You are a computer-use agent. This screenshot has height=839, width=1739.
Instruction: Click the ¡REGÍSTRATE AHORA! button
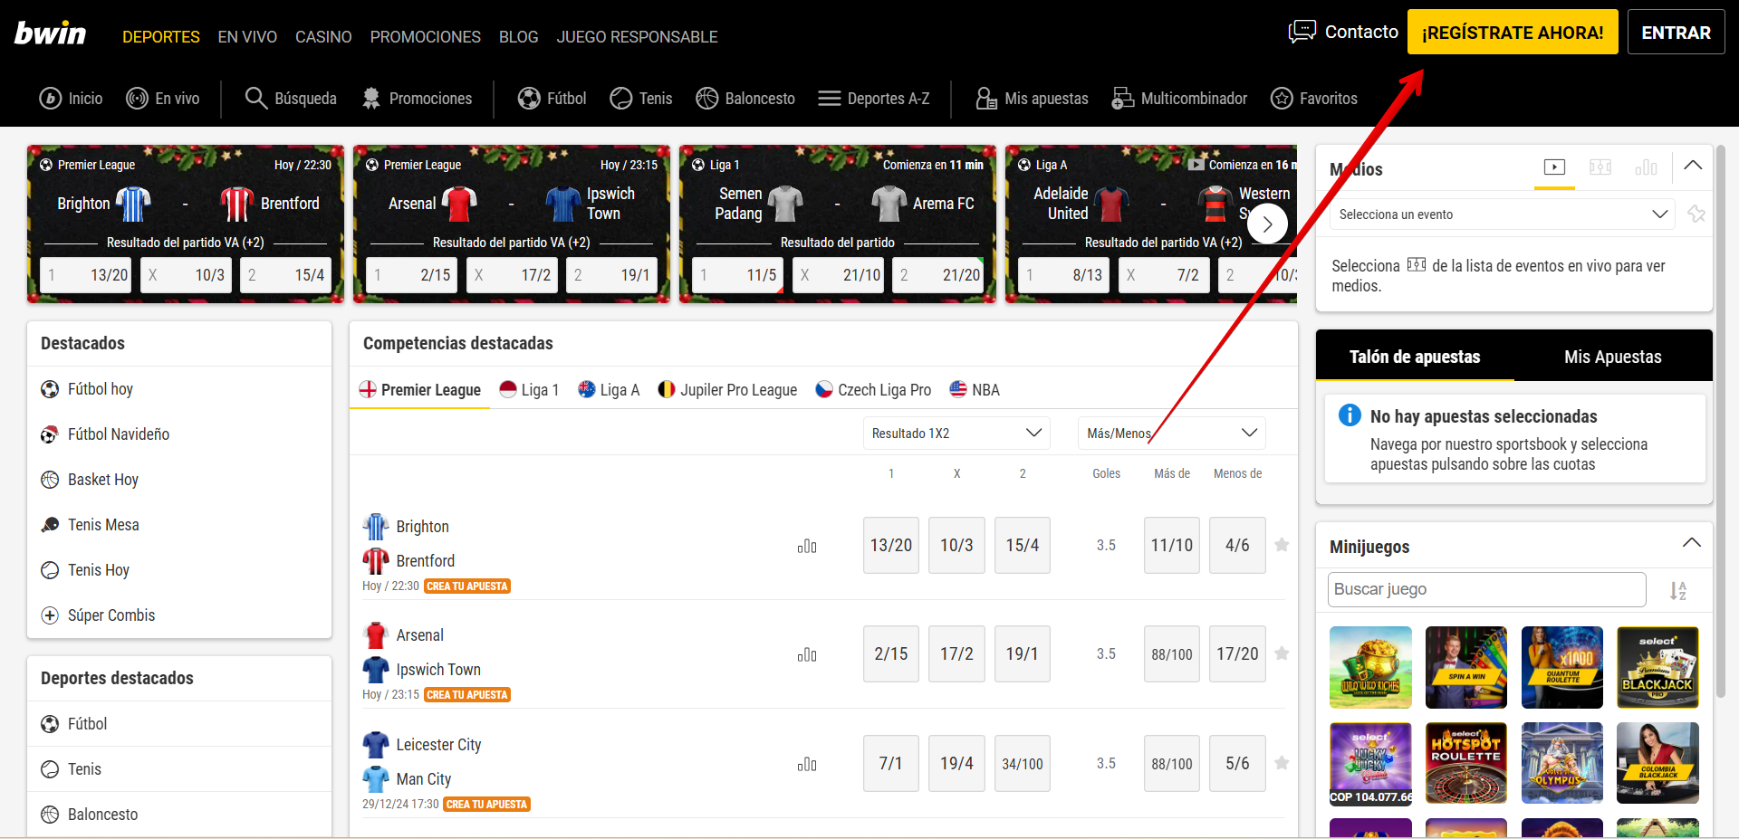click(x=1513, y=33)
